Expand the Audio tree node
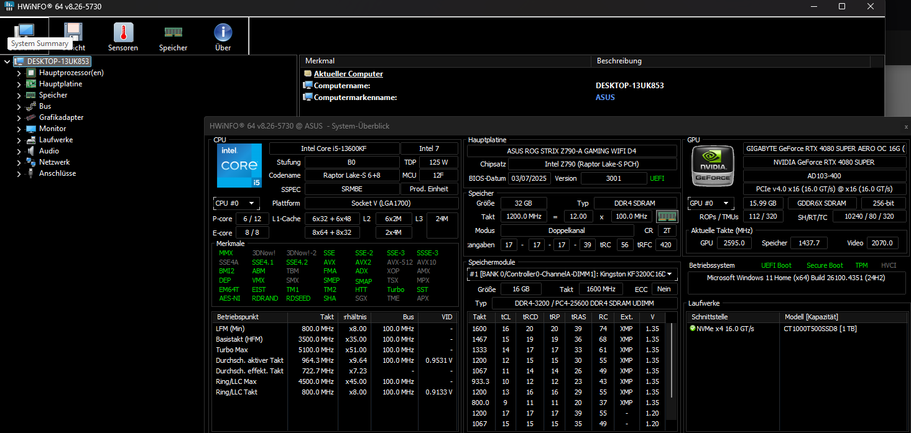 point(19,151)
